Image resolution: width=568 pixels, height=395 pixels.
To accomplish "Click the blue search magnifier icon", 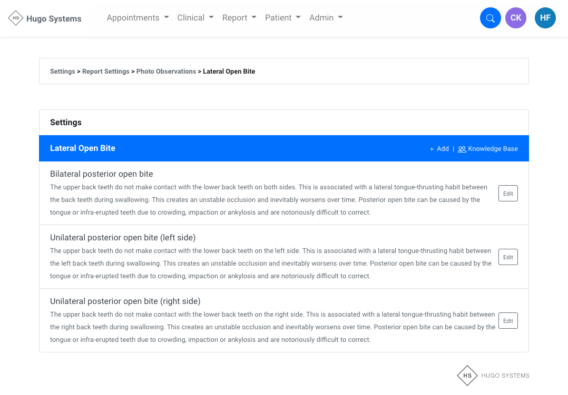I will coord(490,18).
